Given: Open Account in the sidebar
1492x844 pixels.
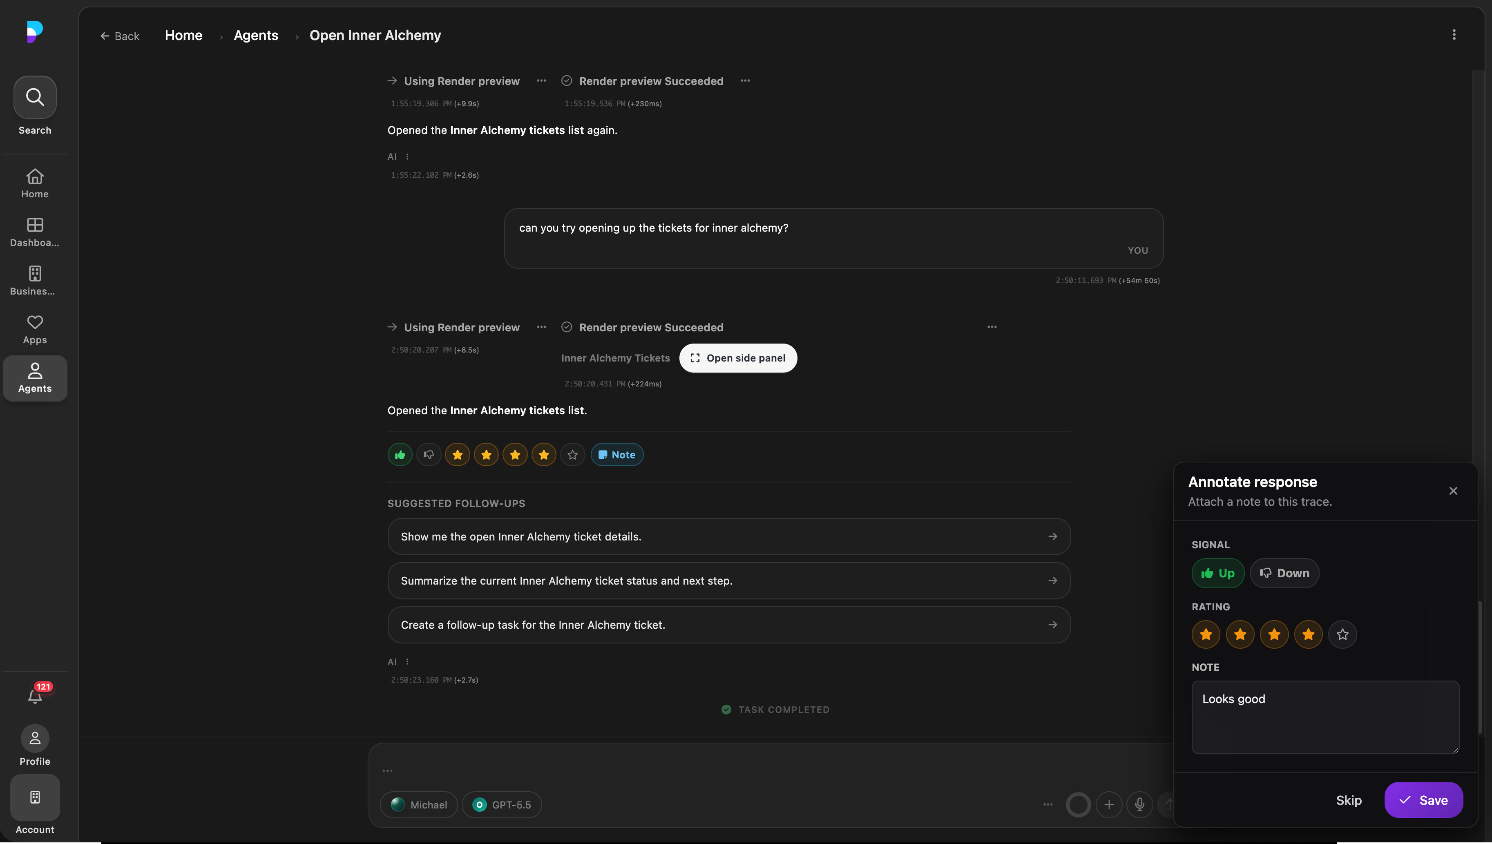Looking at the screenshot, I should tap(35, 806).
